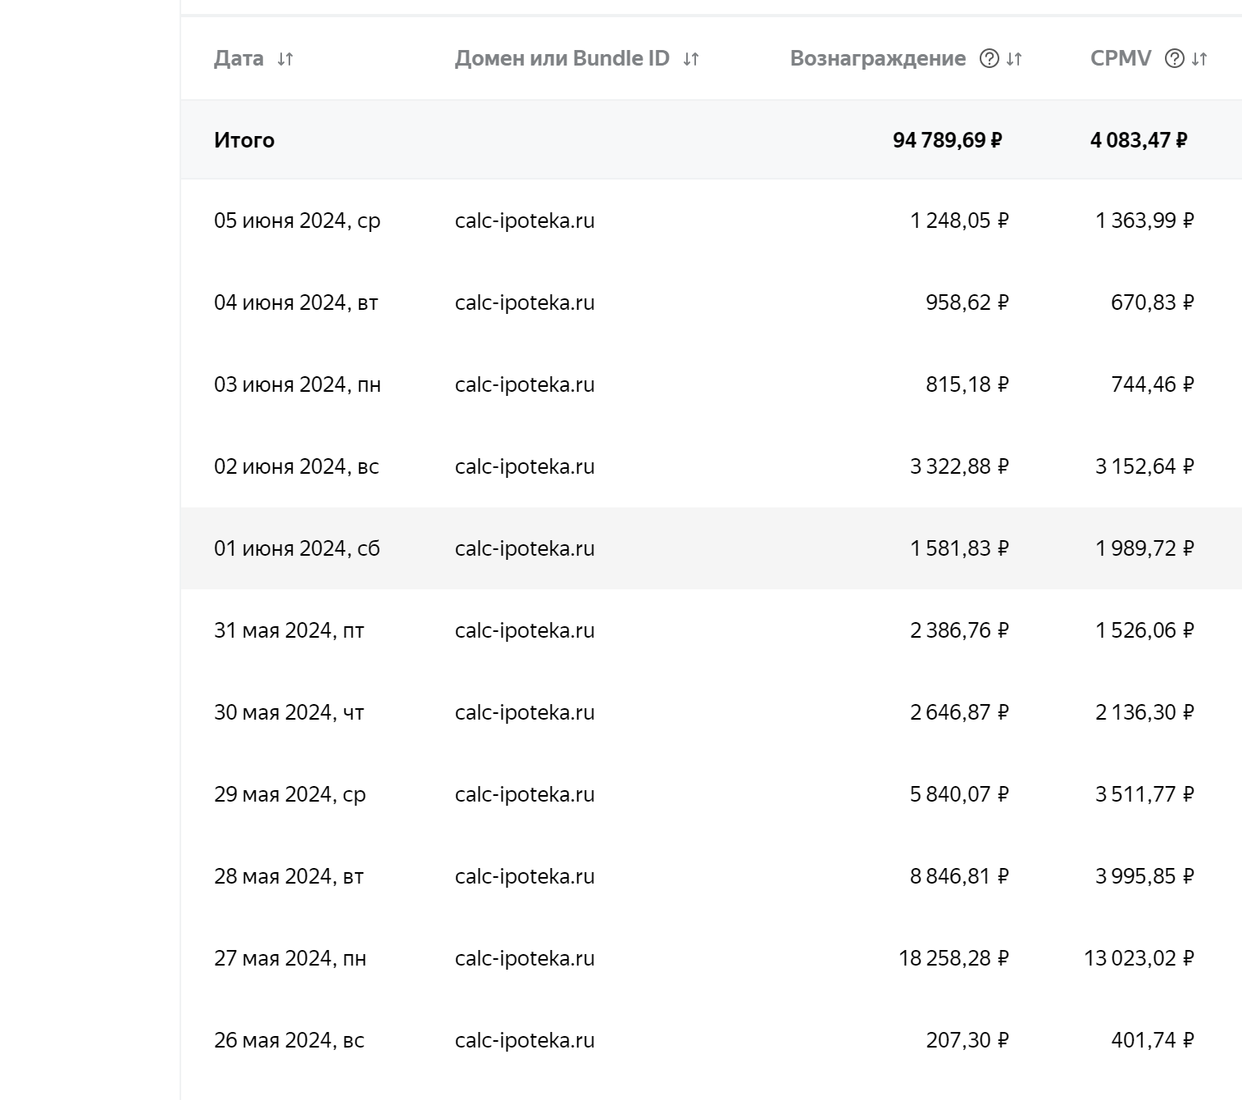Viewport: 1242px width, 1100px height.
Task: Select total reward 94 789,69 ₽
Action: [x=948, y=140]
